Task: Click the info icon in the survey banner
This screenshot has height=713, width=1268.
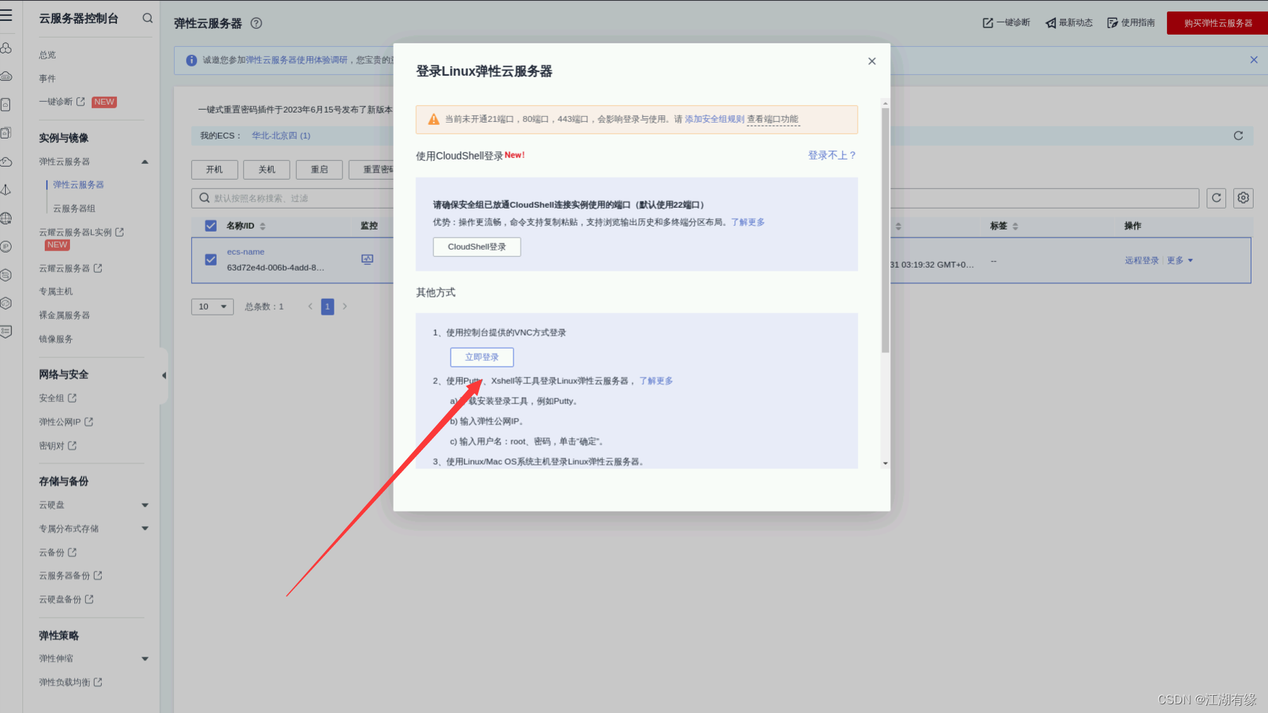Action: pos(191,61)
